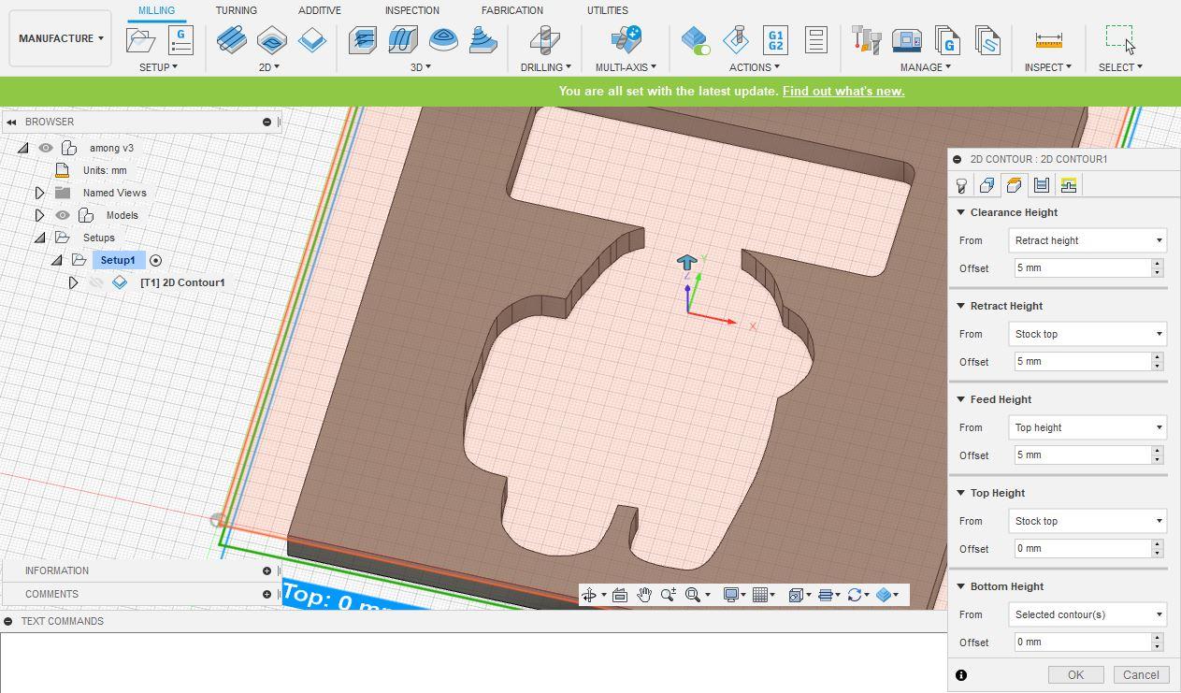This screenshot has height=693, width=1181.
Task: Open the ACTIONS menu
Action: 755,67
